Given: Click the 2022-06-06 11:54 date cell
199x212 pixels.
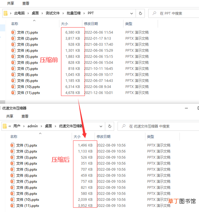Looking at the screenshot, I should pos(99,32).
